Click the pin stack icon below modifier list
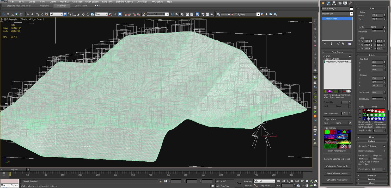This screenshot has height=188, width=391. pyautogui.click(x=325, y=44)
